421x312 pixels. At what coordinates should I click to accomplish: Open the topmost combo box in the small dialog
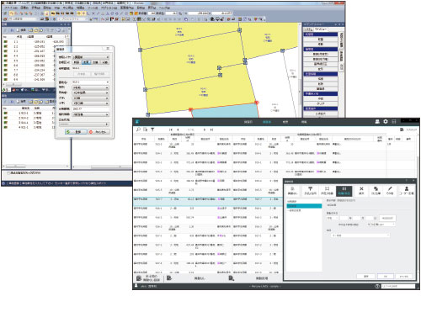point(90,57)
